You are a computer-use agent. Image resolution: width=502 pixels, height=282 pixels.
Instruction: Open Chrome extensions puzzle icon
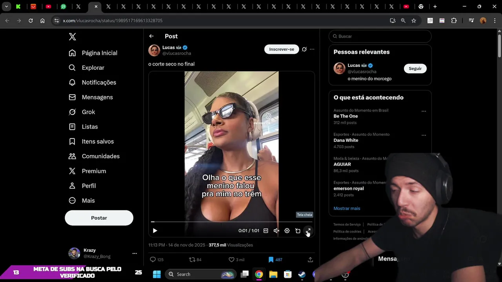click(454, 20)
